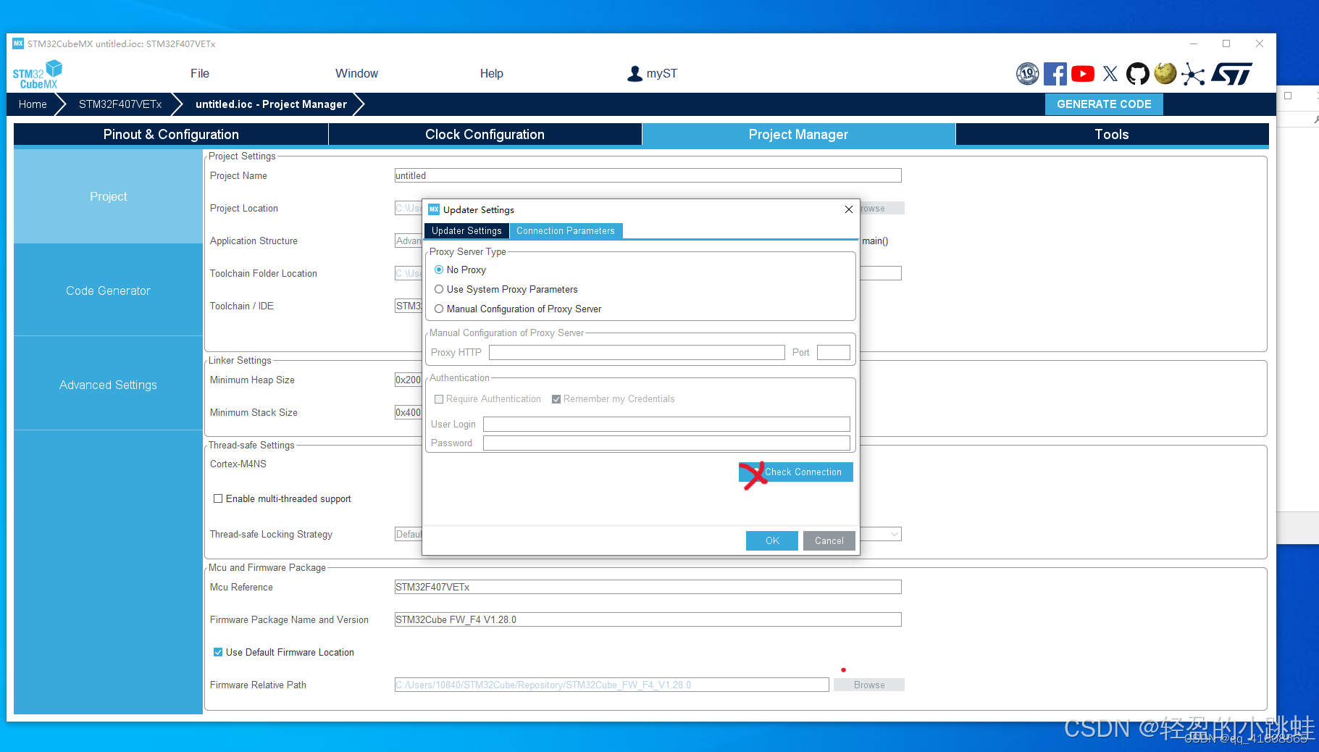The height and width of the screenshot is (752, 1319).
Task: Switch to the Tools tab
Action: [x=1112, y=134]
